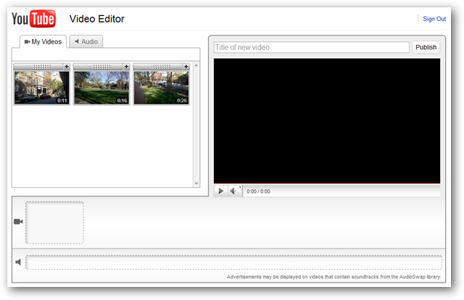Click the speaker icon beside the audio track
Image resolution: width=464 pixels, height=300 pixels.
(x=19, y=262)
